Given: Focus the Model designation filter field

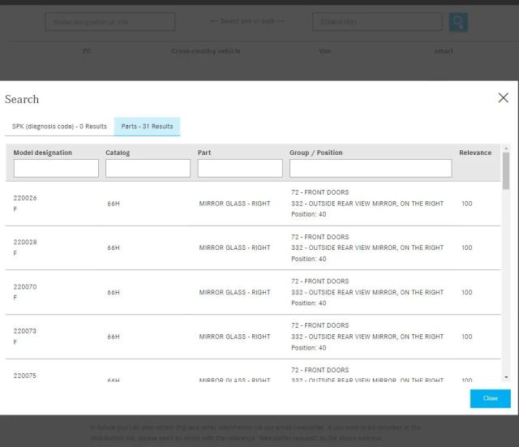Looking at the screenshot, I should click(56, 168).
